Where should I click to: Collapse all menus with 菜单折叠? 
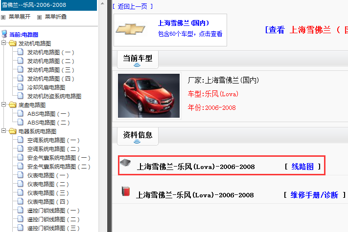(56, 17)
